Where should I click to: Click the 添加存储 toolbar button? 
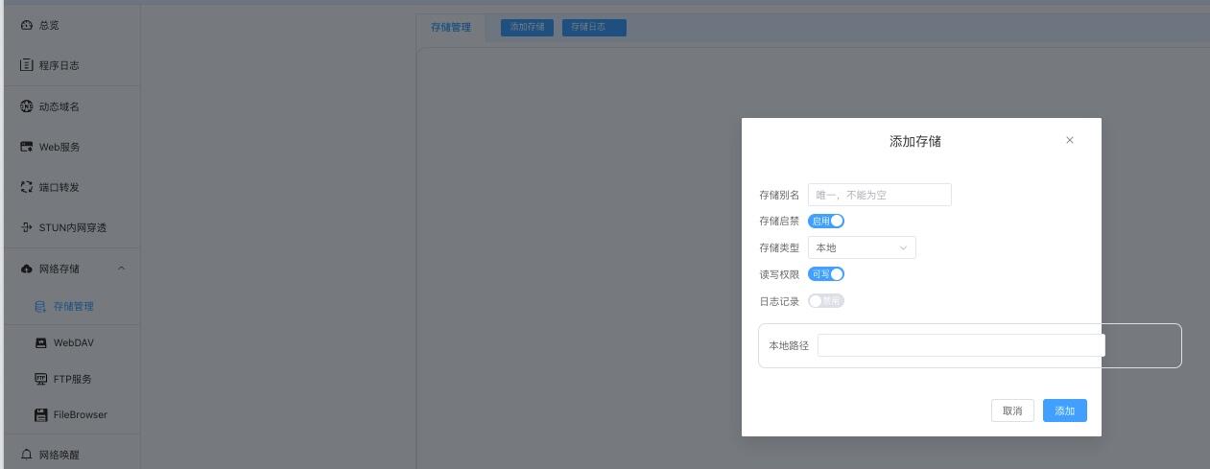527,27
